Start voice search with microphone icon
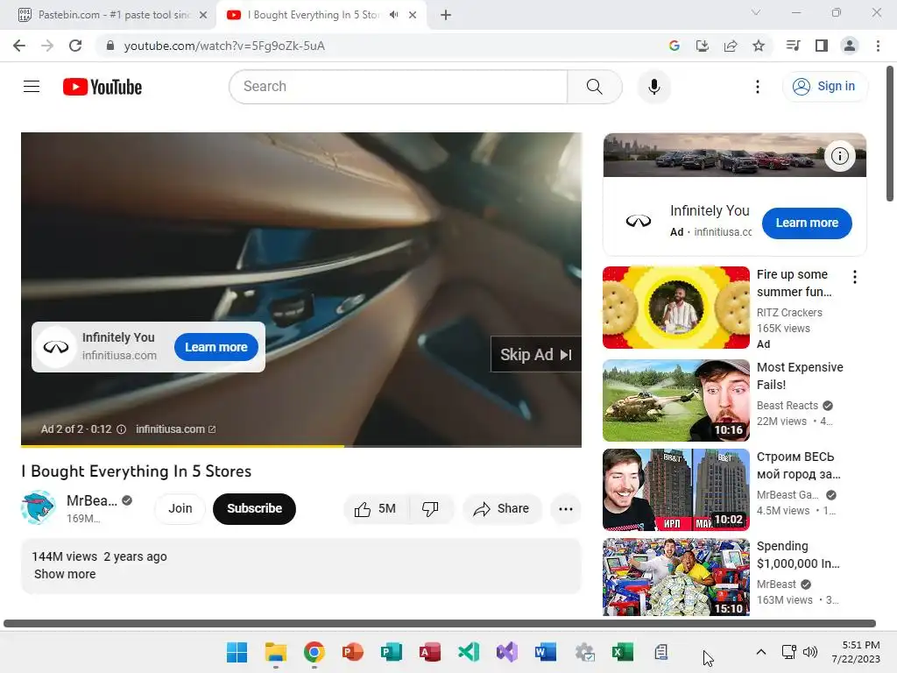The height and width of the screenshot is (673, 897). click(653, 87)
